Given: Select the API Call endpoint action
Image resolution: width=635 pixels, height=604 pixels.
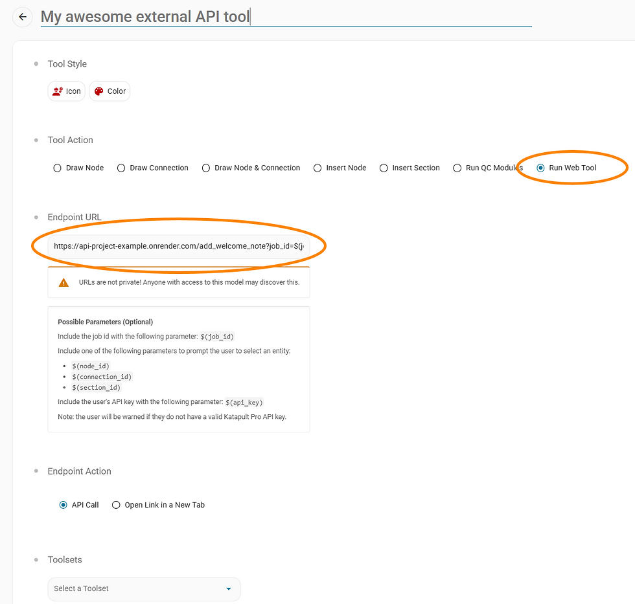Looking at the screenshot, I should tap(79, 505).
